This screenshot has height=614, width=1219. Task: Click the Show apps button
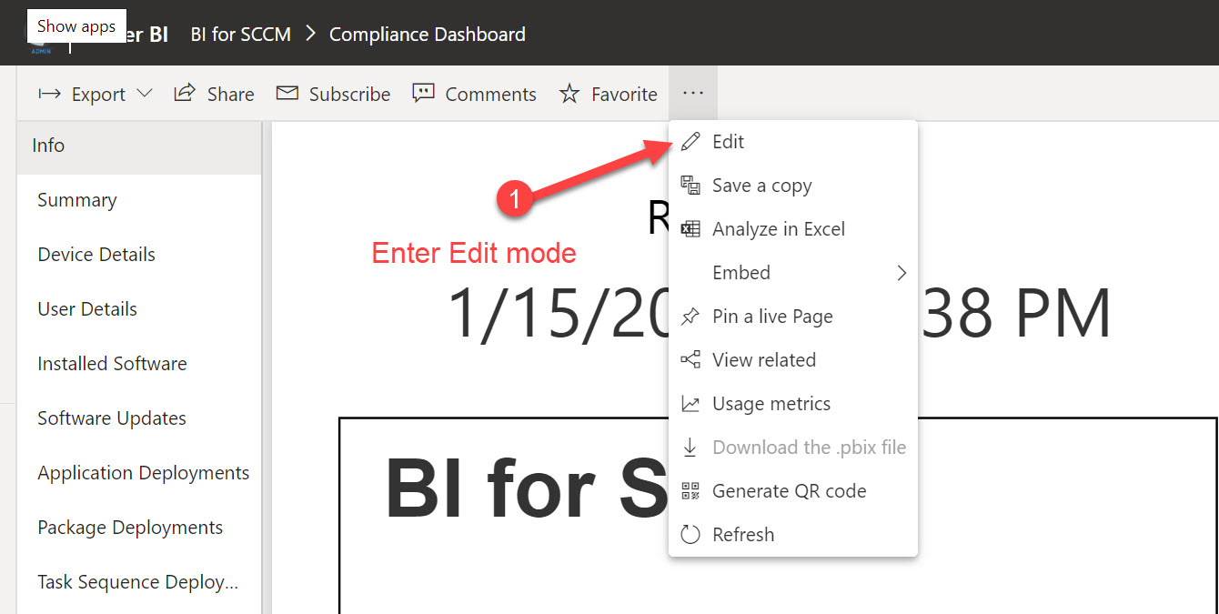pos(76,25)
